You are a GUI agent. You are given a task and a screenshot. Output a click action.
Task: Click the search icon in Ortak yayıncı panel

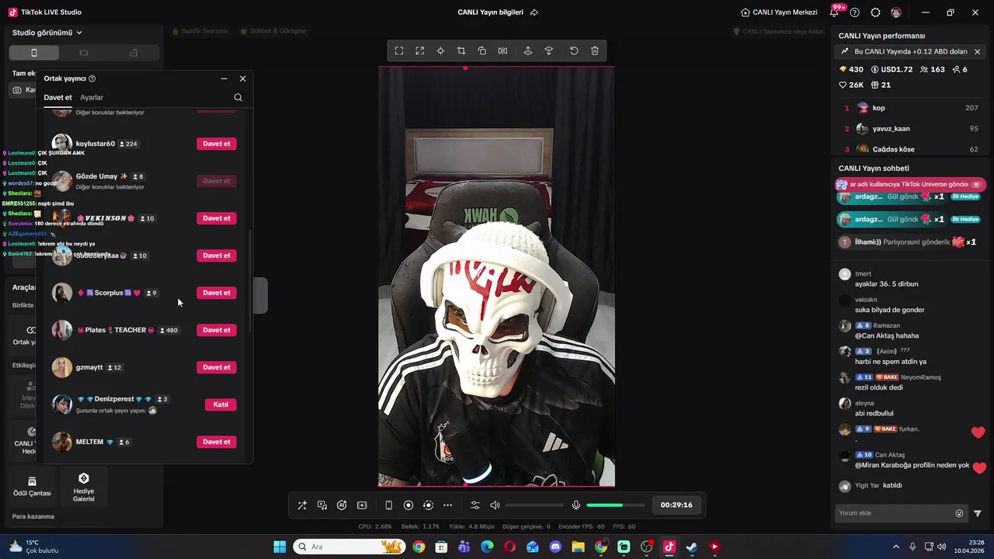238,98
